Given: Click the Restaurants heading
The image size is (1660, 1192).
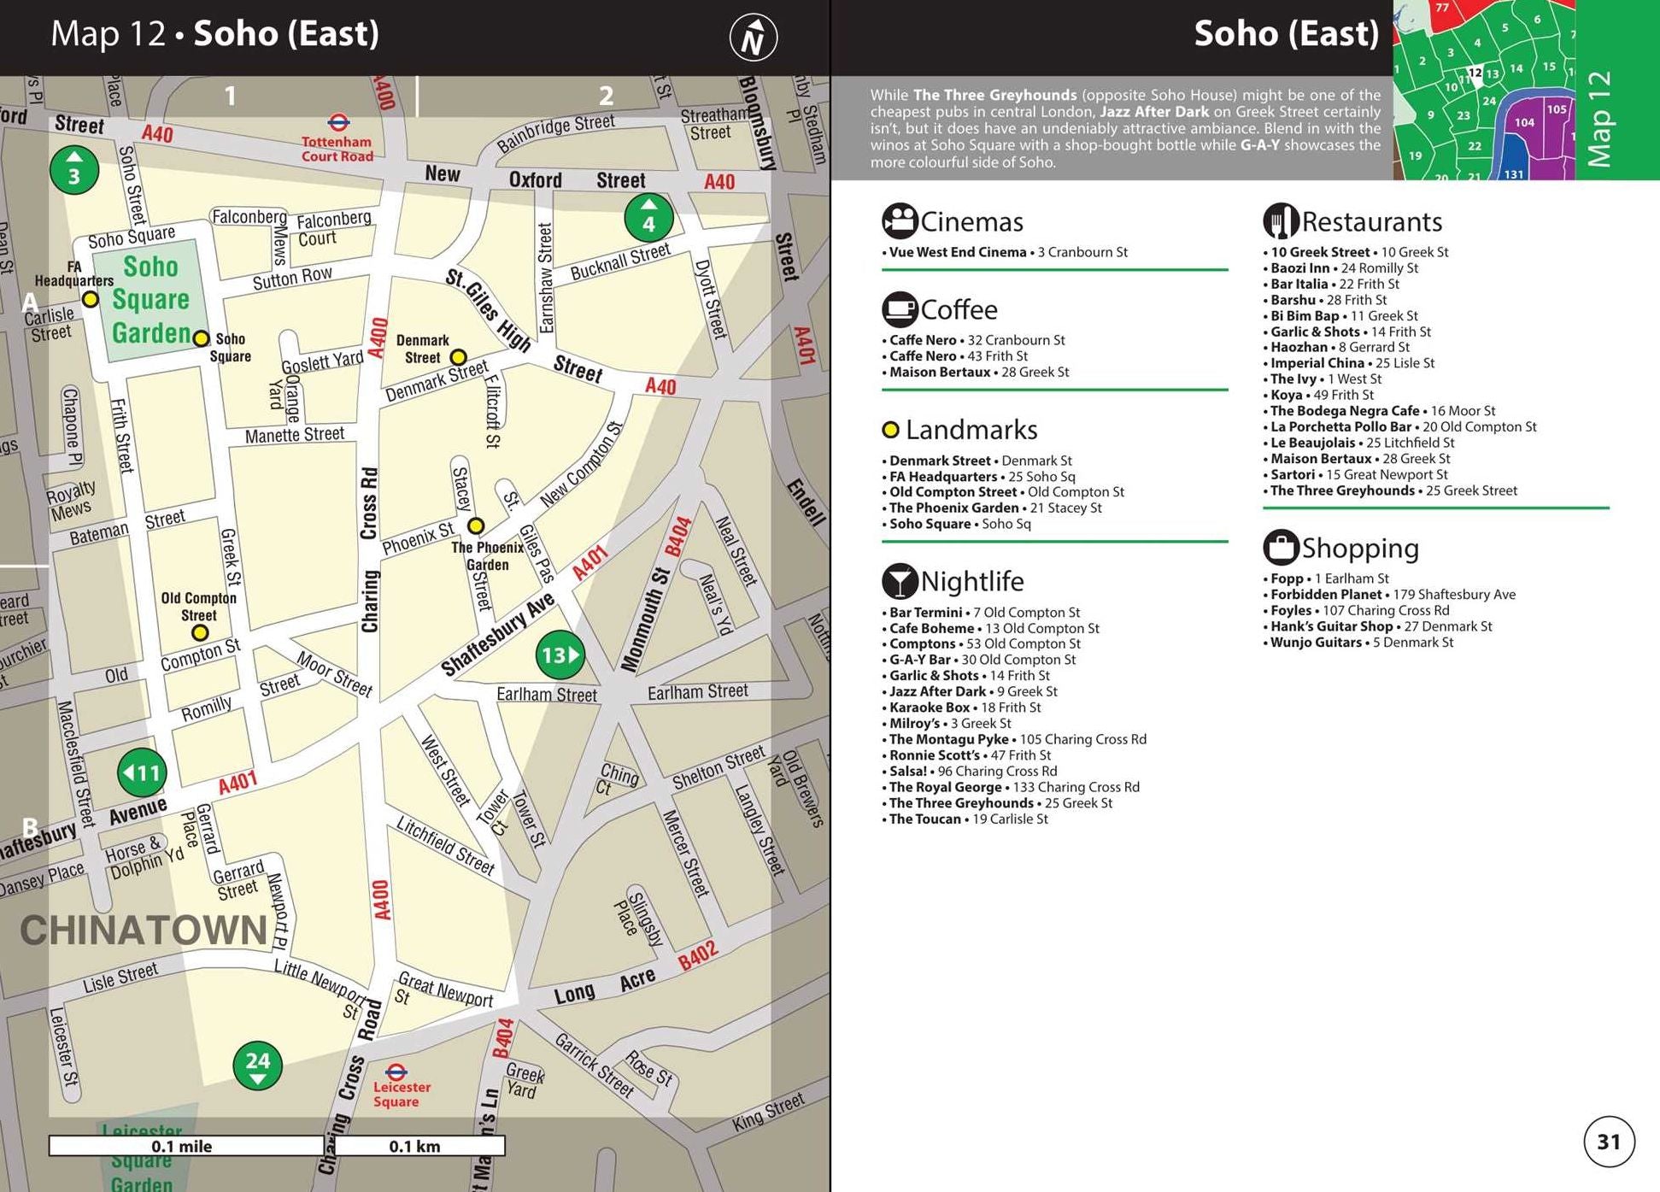Looking at the screenshot, I should tap(1371, 222).
